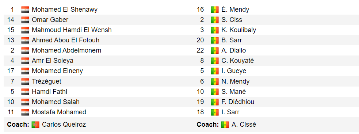Open S. Mané player link
The height and width of the screenshot is (134, 359).
[233, 92]
